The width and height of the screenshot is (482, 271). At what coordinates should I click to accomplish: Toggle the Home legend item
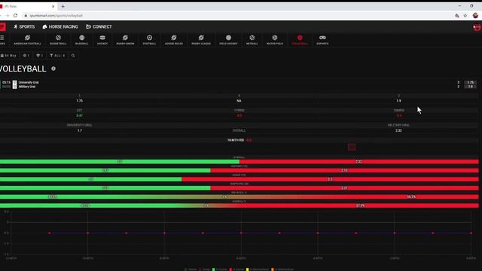tap(191, 269)
